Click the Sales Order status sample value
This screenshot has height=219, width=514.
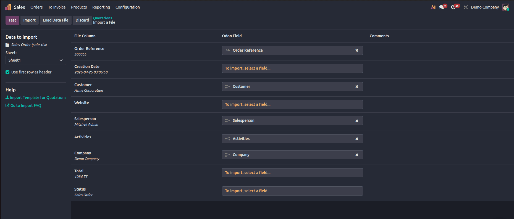pyautogui.click(x=83, y=195)
